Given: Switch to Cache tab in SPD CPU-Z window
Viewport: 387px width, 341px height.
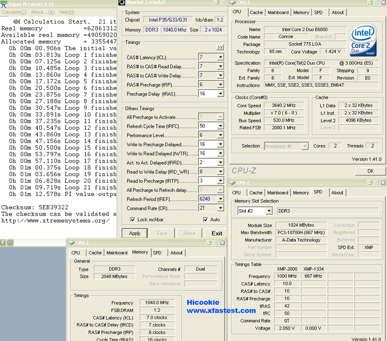Looking at the screenshot, I should coord(256,193).
